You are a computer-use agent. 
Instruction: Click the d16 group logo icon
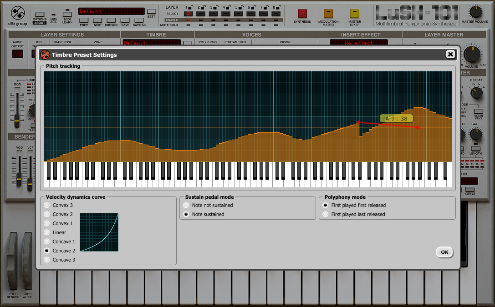(17, 13)
